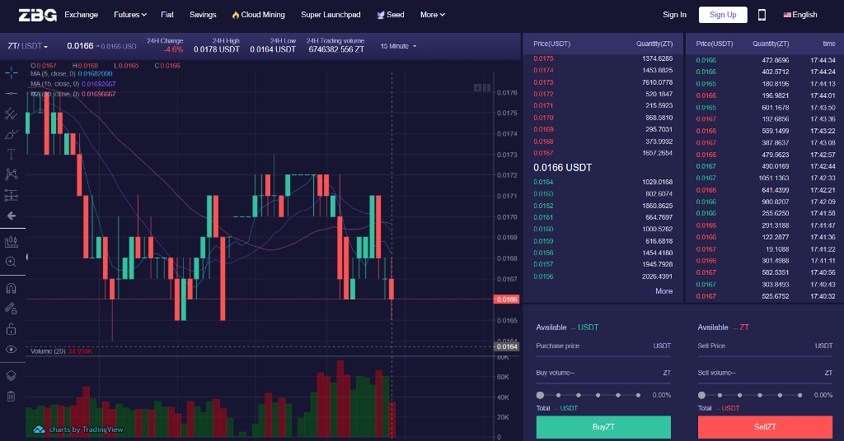Expand the ZT/USDT pair selector
The width and height of the screenshot is (844, 441).
[28, 46]
